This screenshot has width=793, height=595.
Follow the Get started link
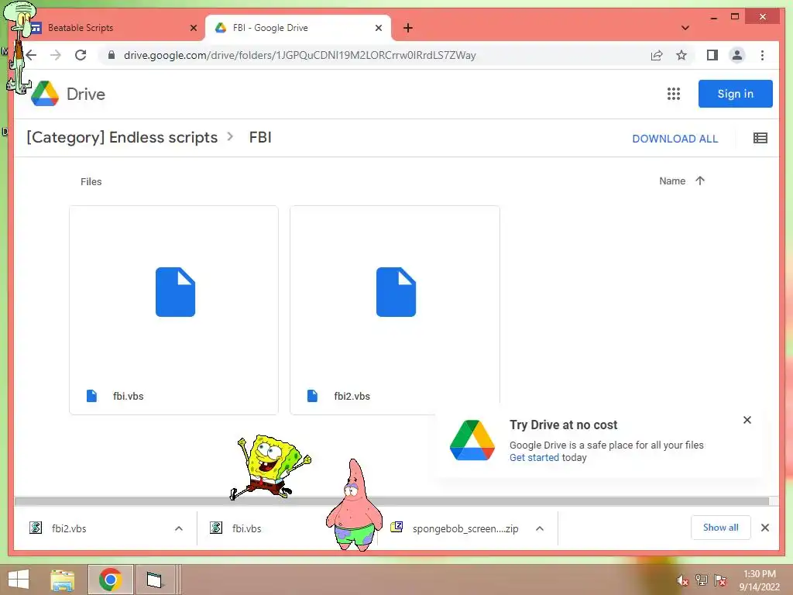click(534, 457)
